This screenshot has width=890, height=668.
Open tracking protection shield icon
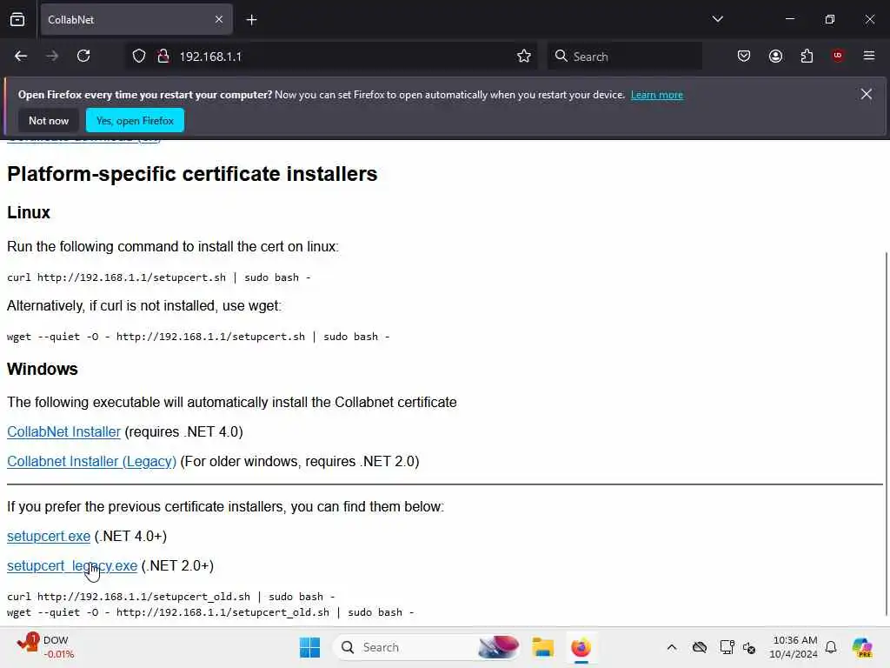139,56
